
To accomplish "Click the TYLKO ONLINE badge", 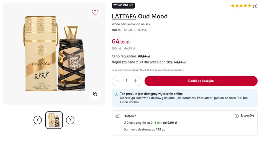I will click(x=123, y=5).
